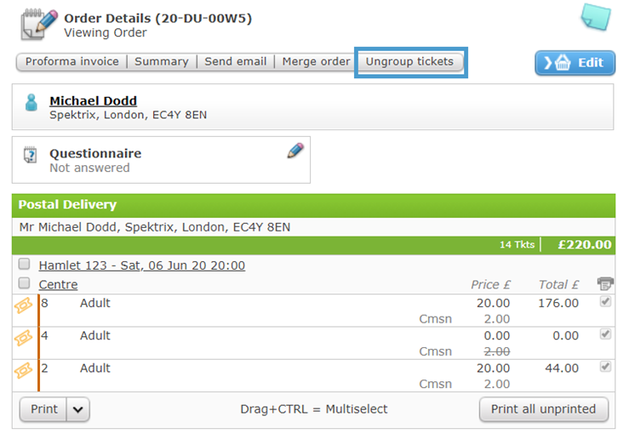Click the printer icon column header
The image size is (629, 434).
coord(605,283)
